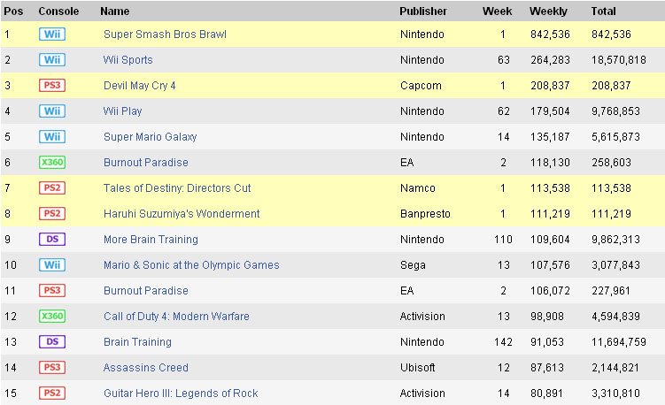Open Call of Duty 4: Modern Warfare link

point(176,317)
